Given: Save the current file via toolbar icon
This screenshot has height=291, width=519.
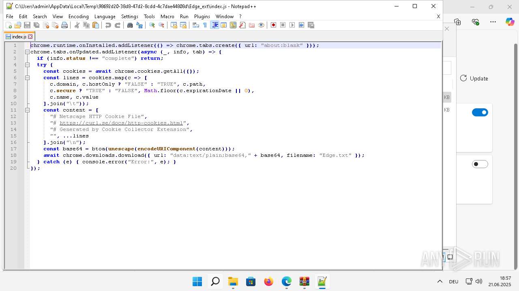Looking at the screenshot, I should (27, 25).
